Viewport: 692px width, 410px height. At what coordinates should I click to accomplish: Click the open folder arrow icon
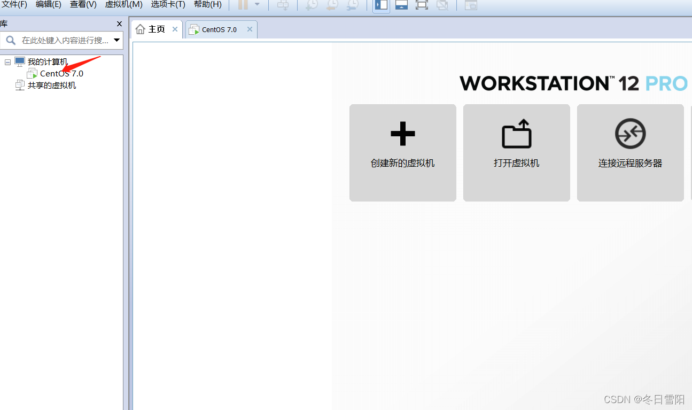click(x=517, y=133)
